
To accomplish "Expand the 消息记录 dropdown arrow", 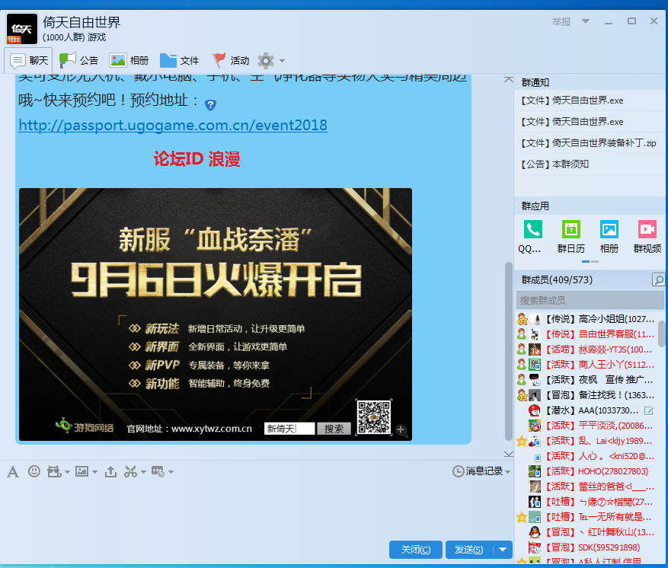I will point(507,472).
